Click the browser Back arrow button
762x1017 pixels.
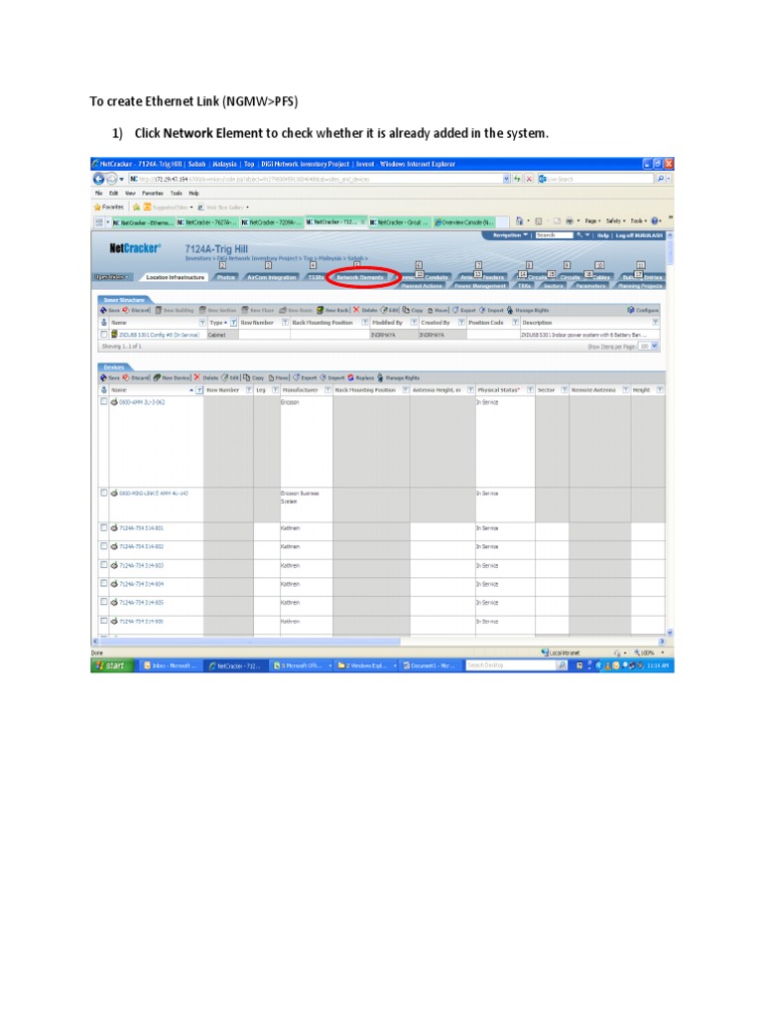point(98,179)
